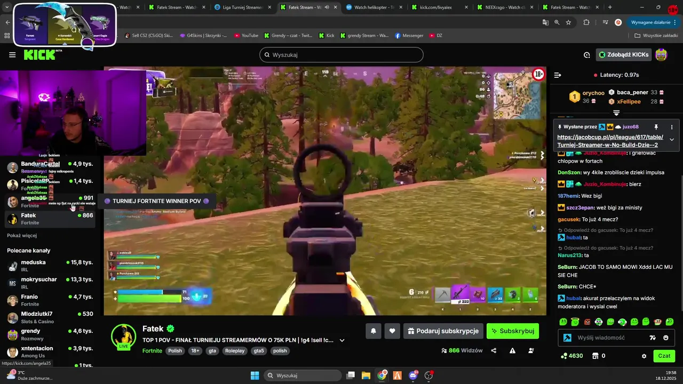Click the first green smiley emote
The image size is (683, 384).
pos(563,322)
